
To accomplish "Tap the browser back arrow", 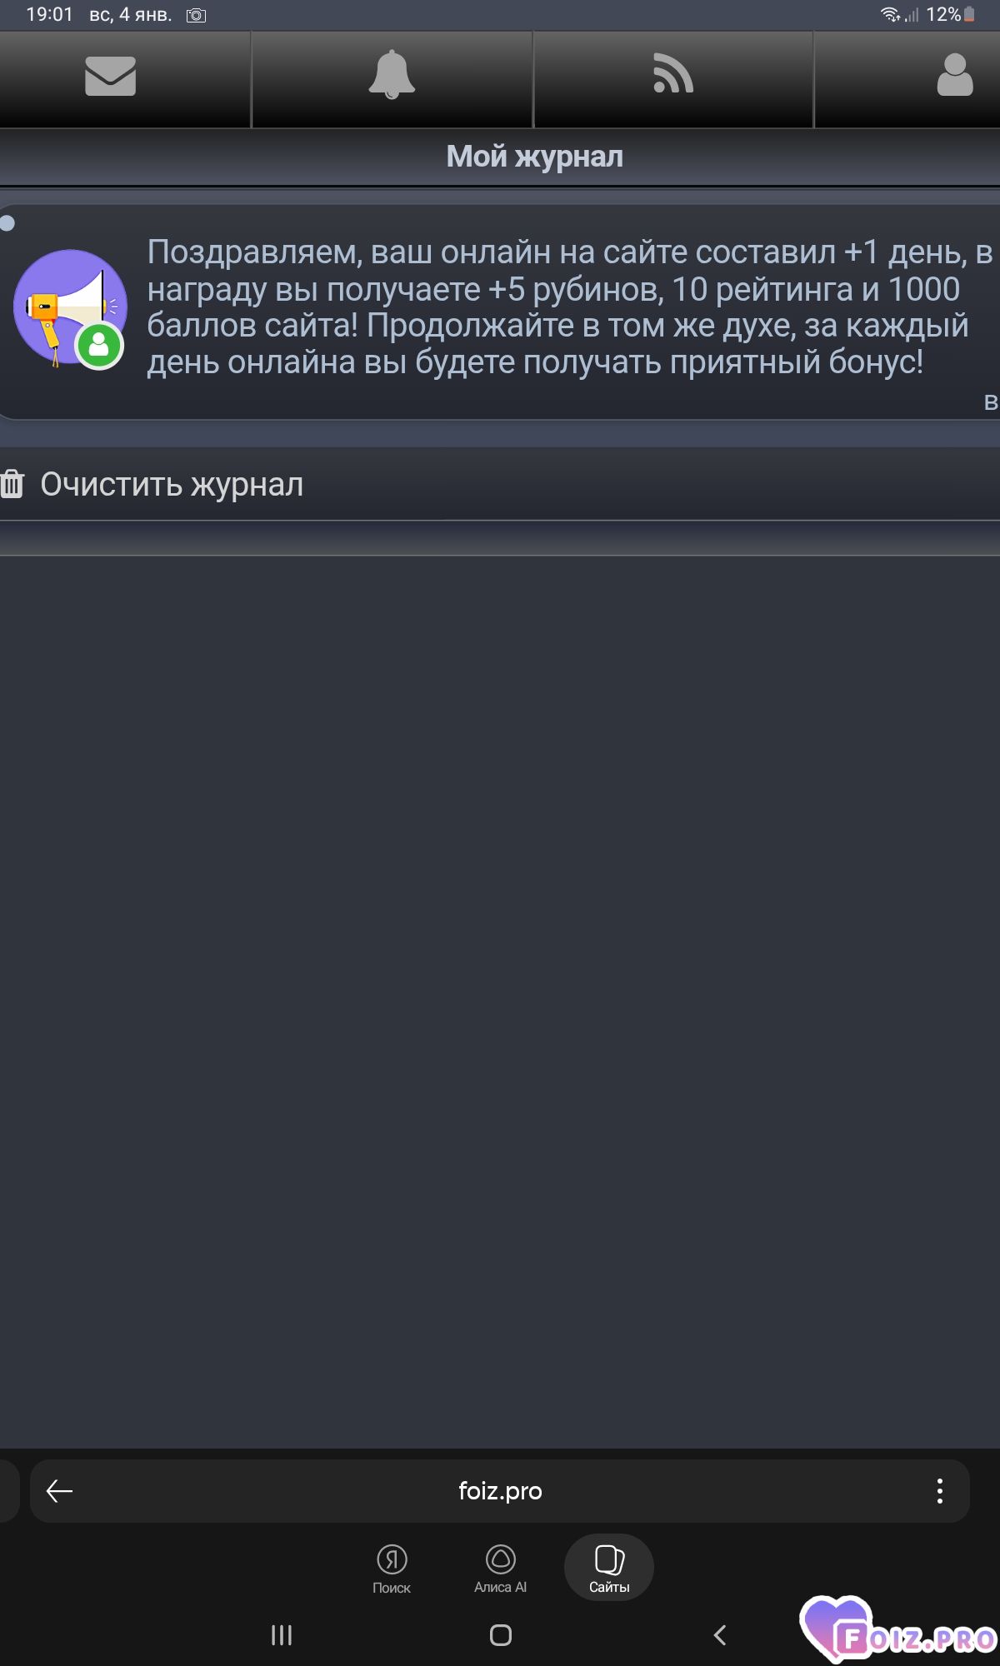I will tap(59, 1491).
